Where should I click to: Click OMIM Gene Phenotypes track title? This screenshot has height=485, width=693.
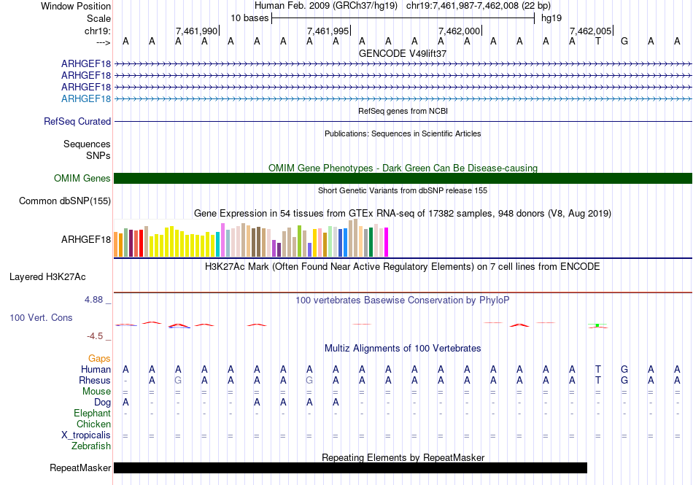[403, 168]
